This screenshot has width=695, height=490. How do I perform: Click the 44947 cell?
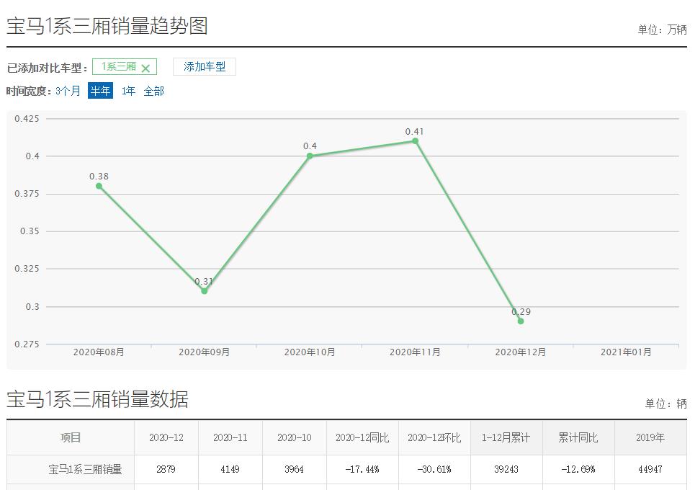[650, 469]
